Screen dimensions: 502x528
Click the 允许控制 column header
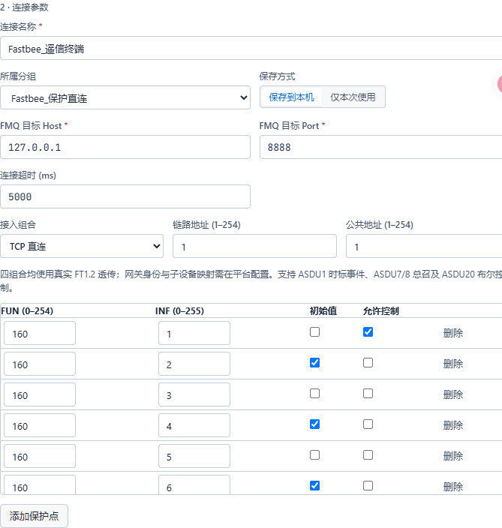pos(381,310)
